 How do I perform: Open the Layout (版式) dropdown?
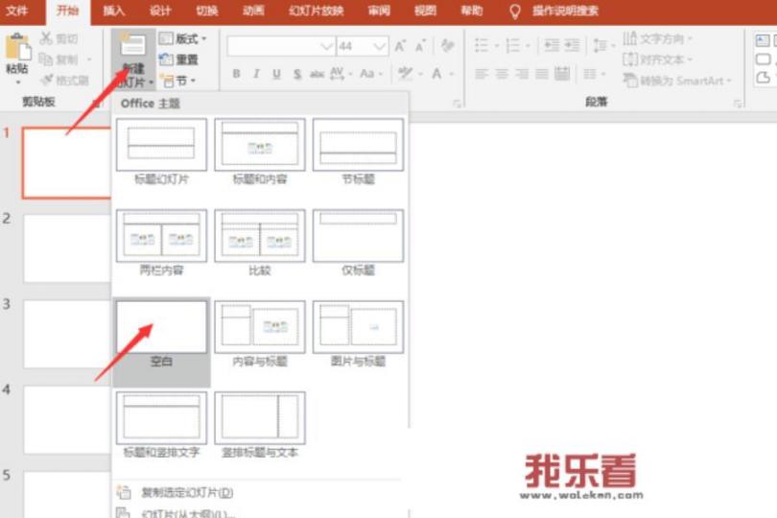(x=182, y=38)
